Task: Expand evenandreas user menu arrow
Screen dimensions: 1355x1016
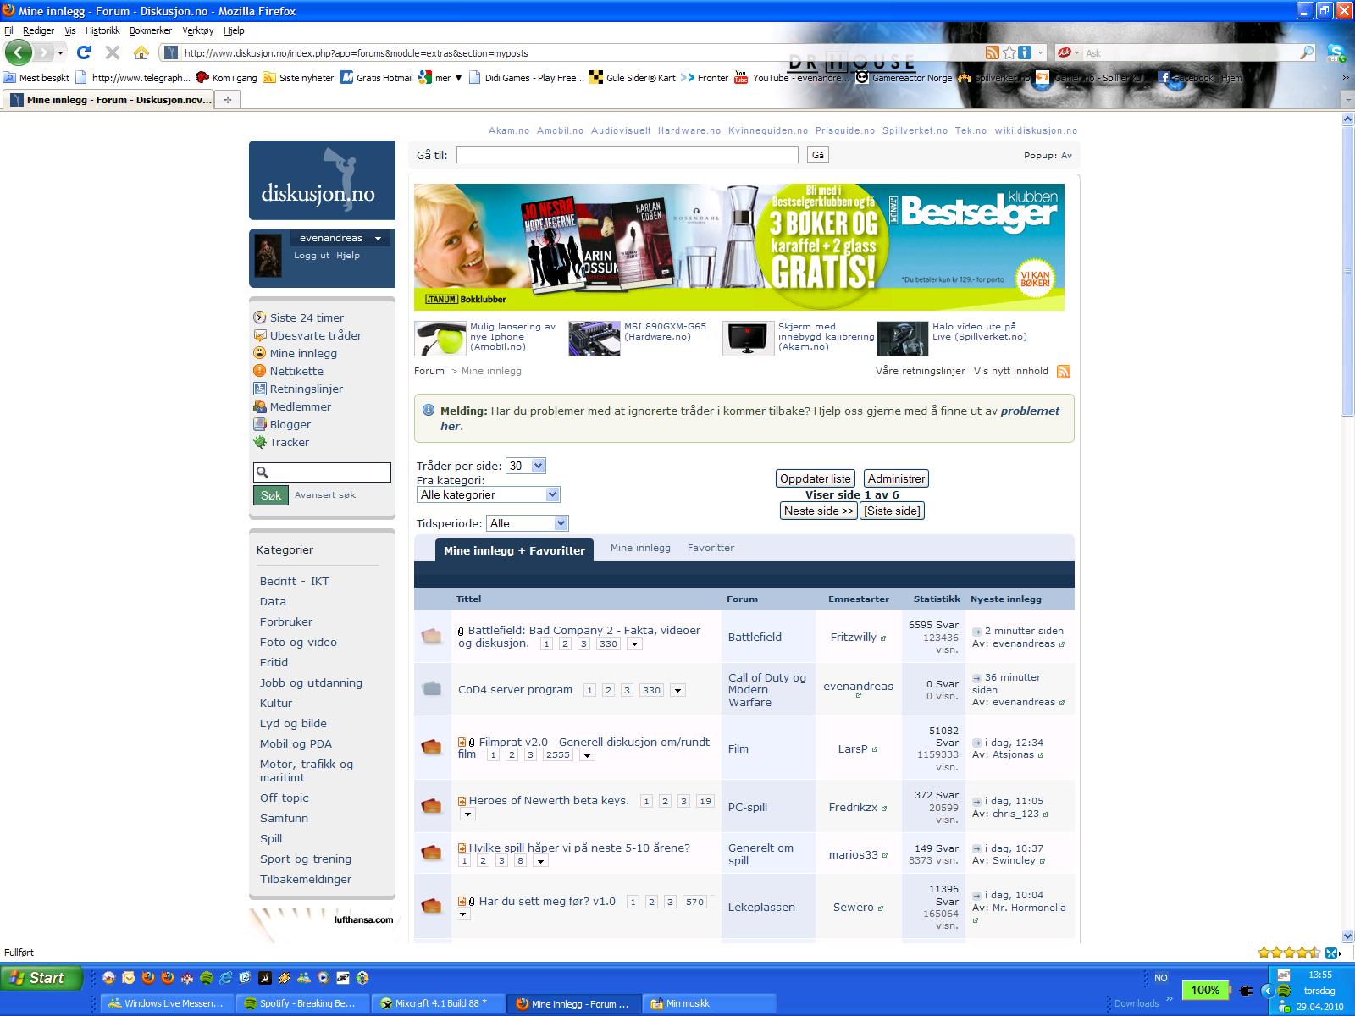Action: 379,239
